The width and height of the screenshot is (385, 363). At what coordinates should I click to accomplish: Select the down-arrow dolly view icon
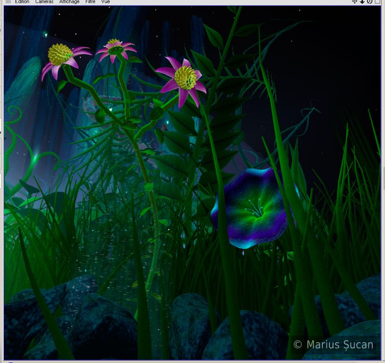[x=362, y=2]
